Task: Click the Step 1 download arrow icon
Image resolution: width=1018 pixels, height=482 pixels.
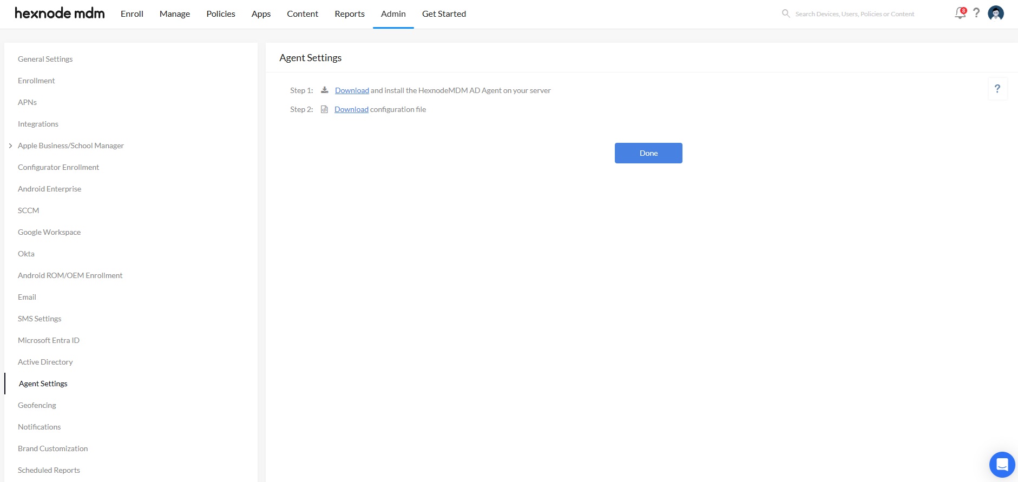Action: tap(325, 90)
